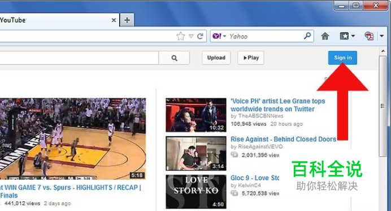The height and width of the screenshot is (211, 391).
Task: Click the scrollbar up arrow
Action: 383,51
